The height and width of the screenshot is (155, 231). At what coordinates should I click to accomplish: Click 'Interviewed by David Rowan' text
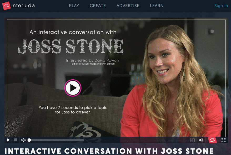tap(93, 60)
